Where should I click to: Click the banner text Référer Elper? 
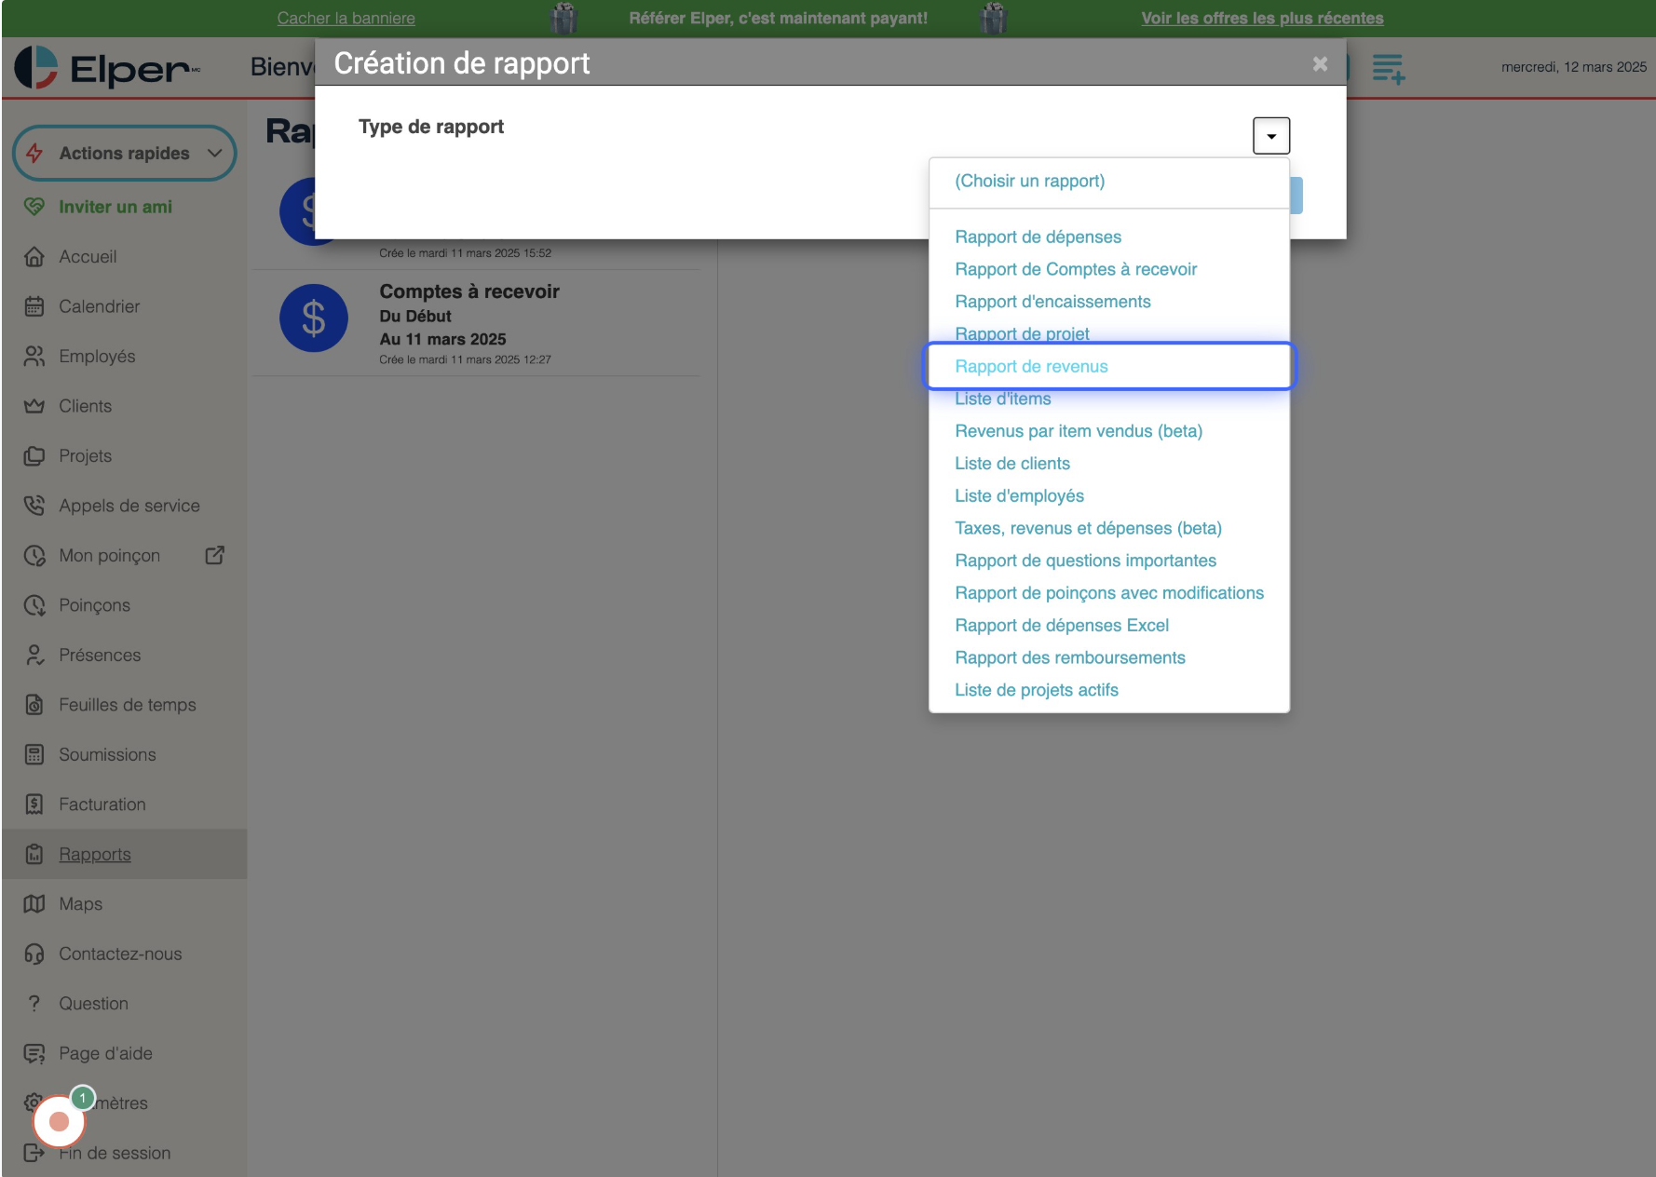coord(778,18)
